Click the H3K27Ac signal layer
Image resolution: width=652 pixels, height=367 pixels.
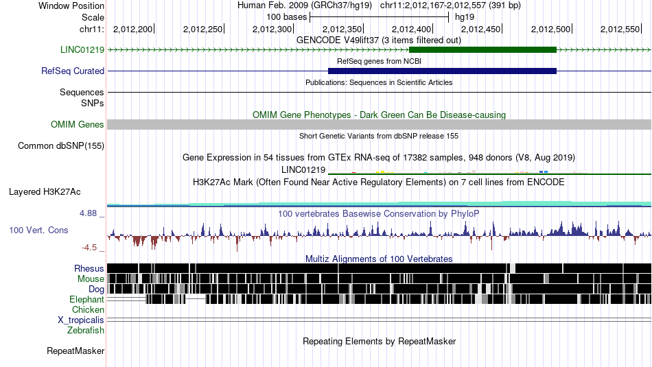pos(379,204)
